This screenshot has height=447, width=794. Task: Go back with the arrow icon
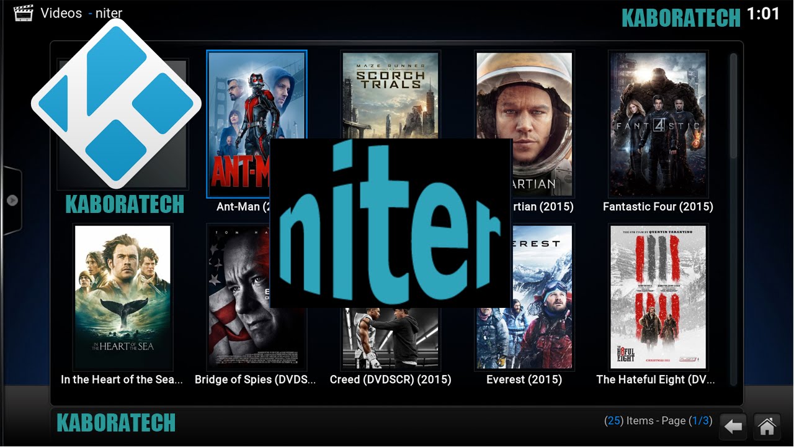[733, 427]
